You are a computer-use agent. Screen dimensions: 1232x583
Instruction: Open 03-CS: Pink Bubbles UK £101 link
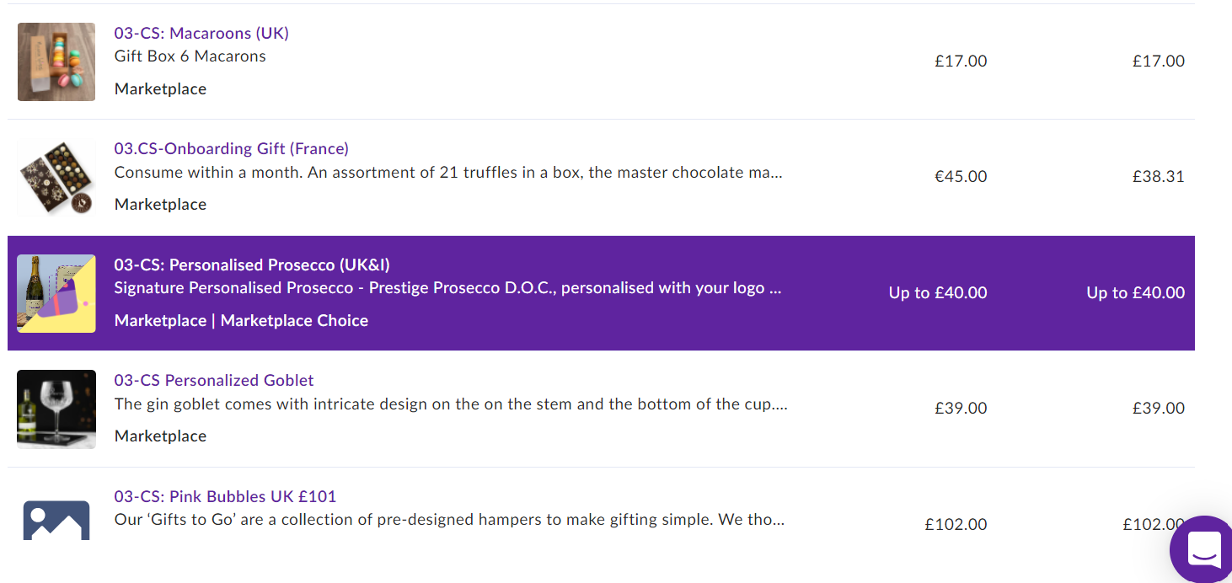tap(225, 496)
